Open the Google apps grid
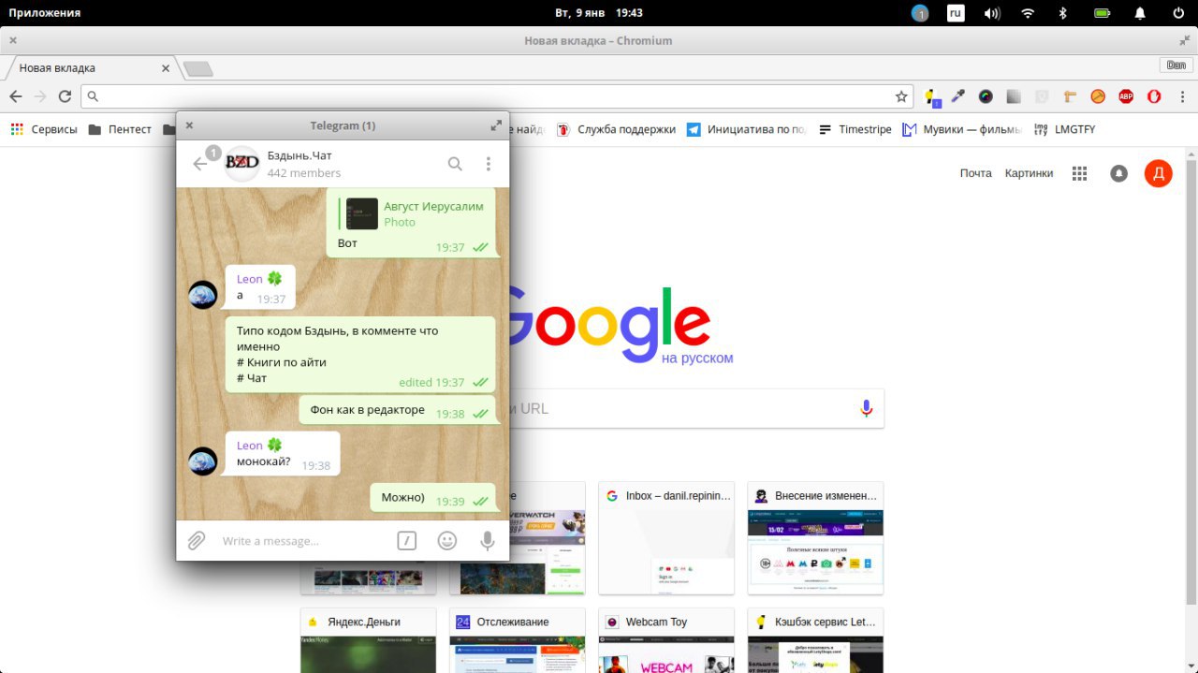 click(1079, 173)
